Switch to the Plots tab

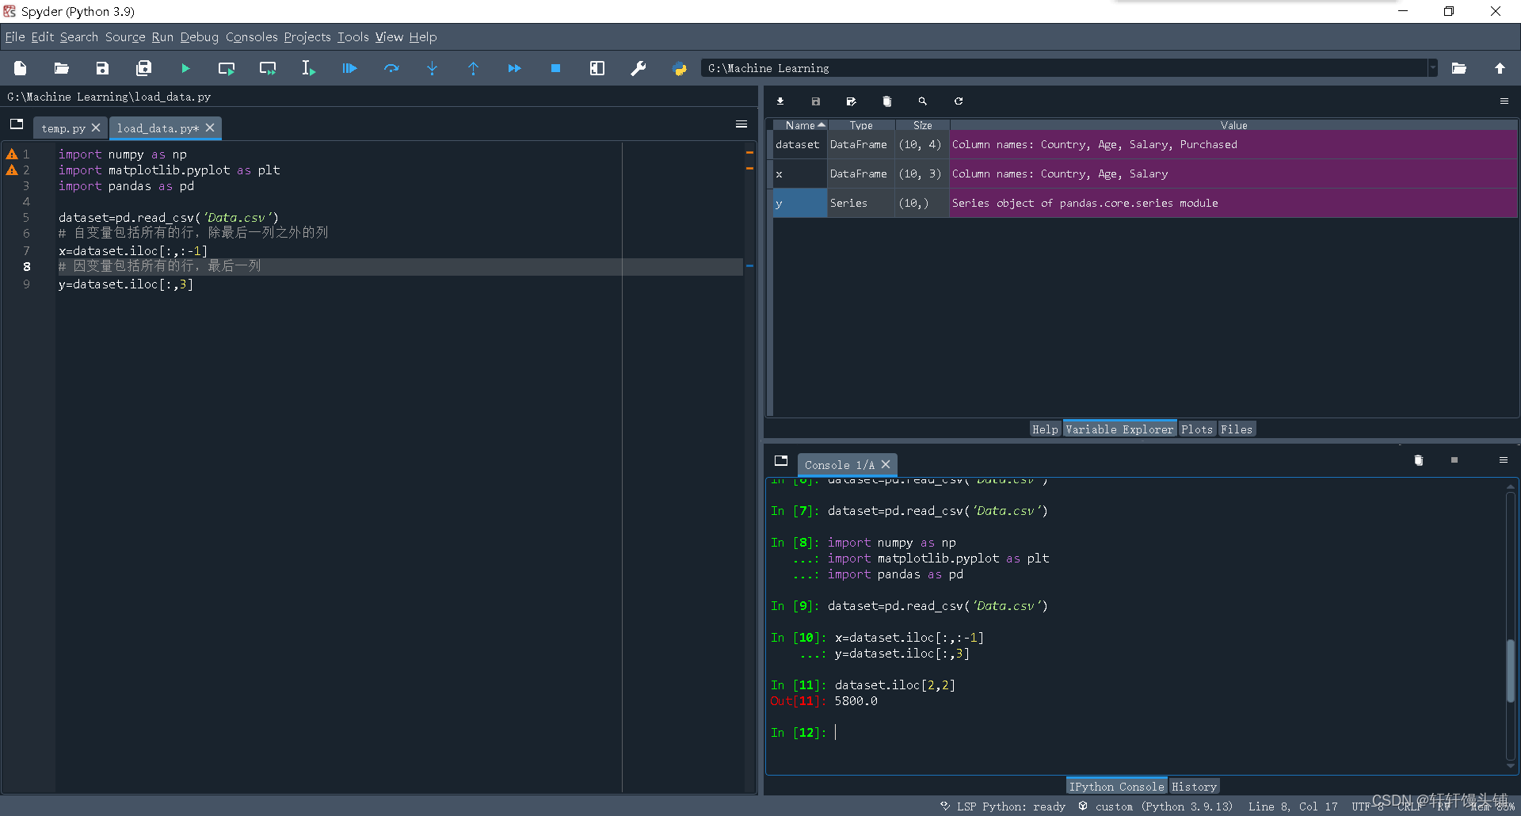tap(1197, 429)
